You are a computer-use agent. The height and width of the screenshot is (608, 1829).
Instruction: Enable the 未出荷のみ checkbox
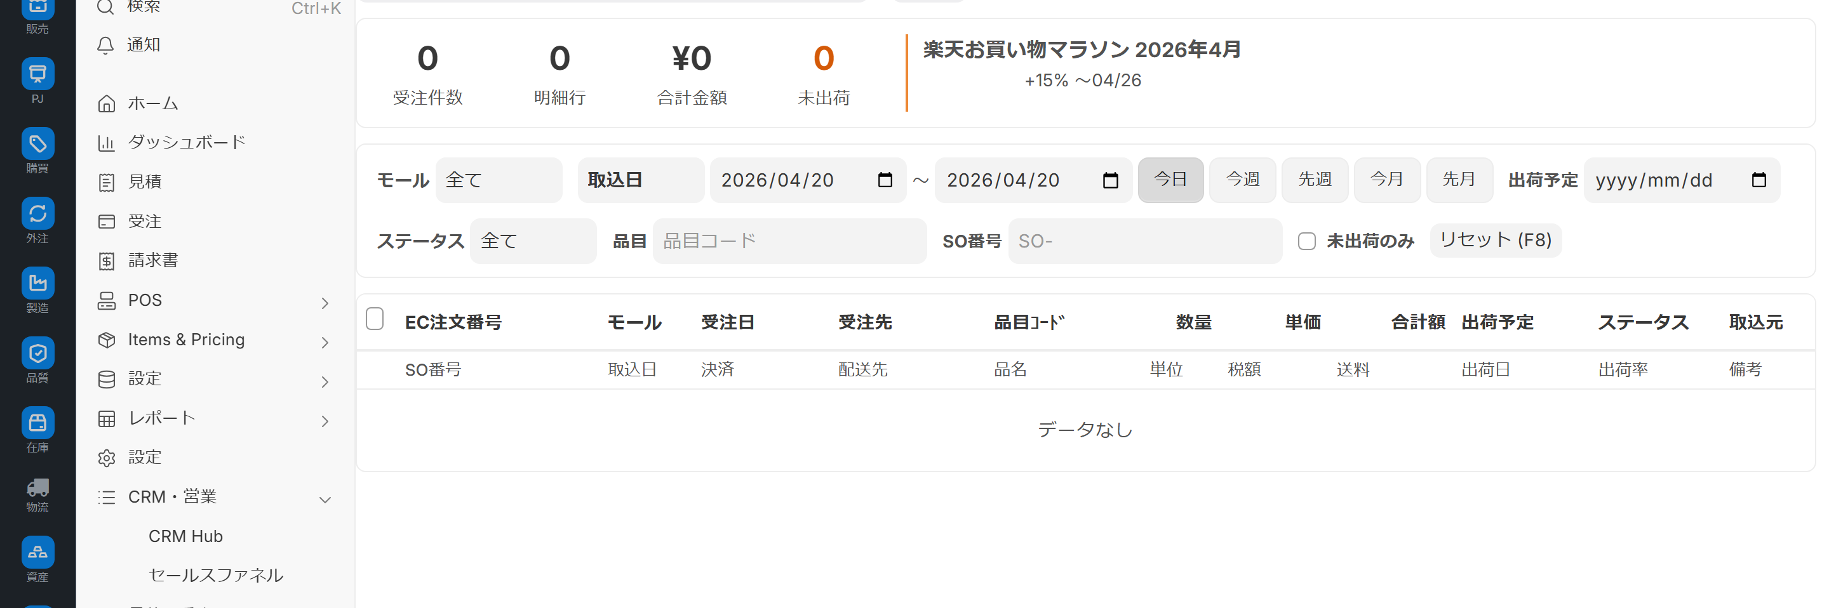1306,241
